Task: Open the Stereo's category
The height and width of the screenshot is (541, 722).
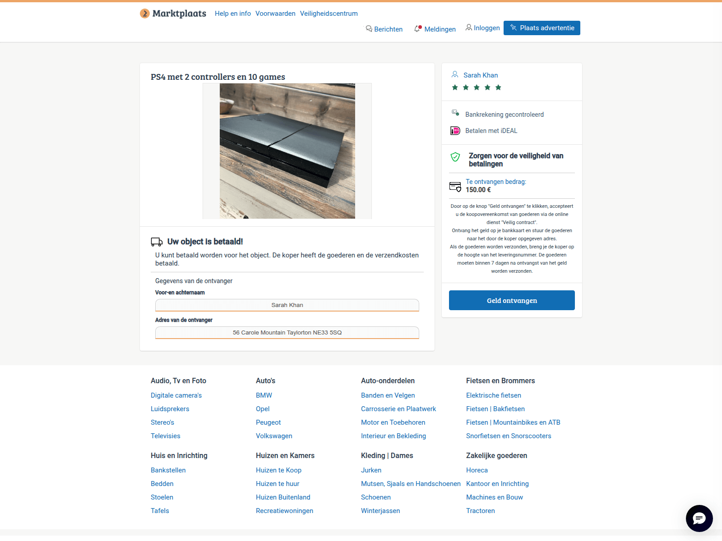Action: 162,422
